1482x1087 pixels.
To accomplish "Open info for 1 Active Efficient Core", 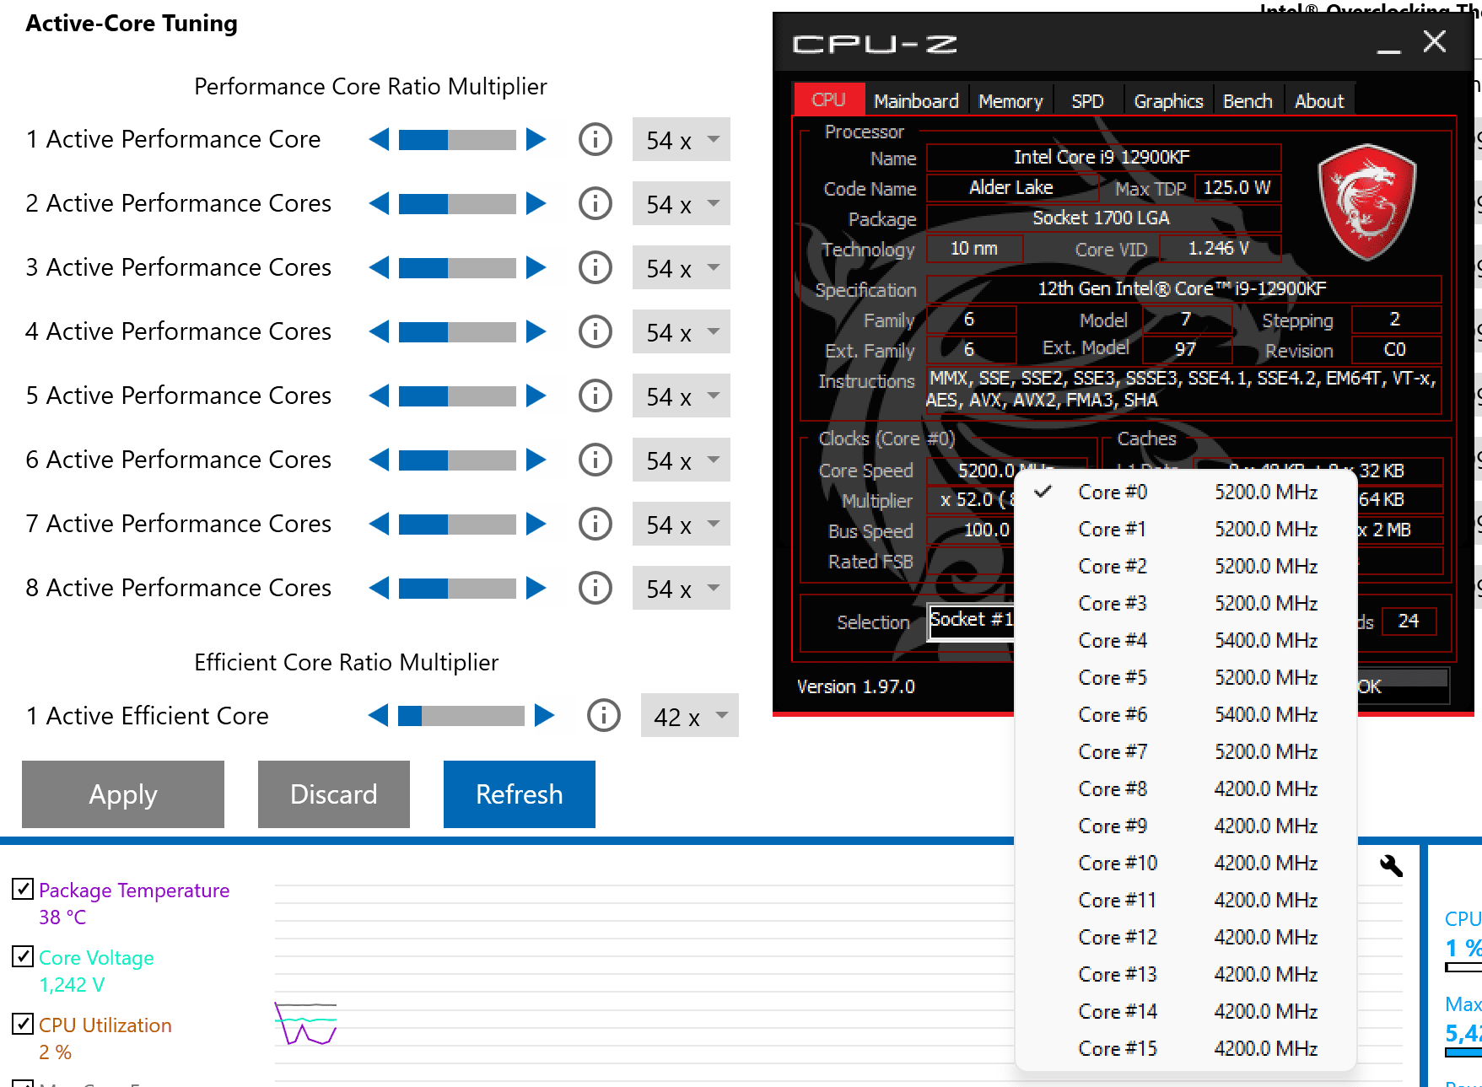I will coord(604,716).
